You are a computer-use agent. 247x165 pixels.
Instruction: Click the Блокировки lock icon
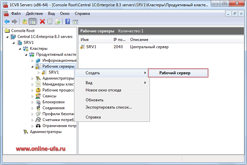(x=38, y=102)
